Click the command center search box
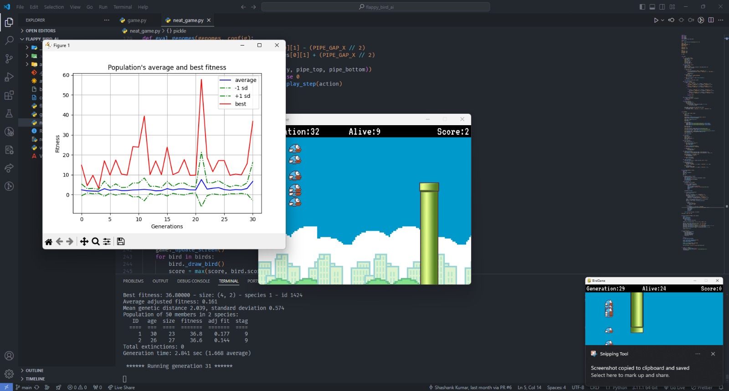This screenshot has height=391, width=729. tap(375, 7)
